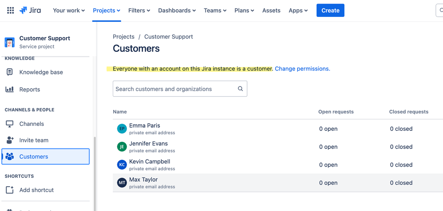Click the Customer Support project avatar

[x=9, y=42]
